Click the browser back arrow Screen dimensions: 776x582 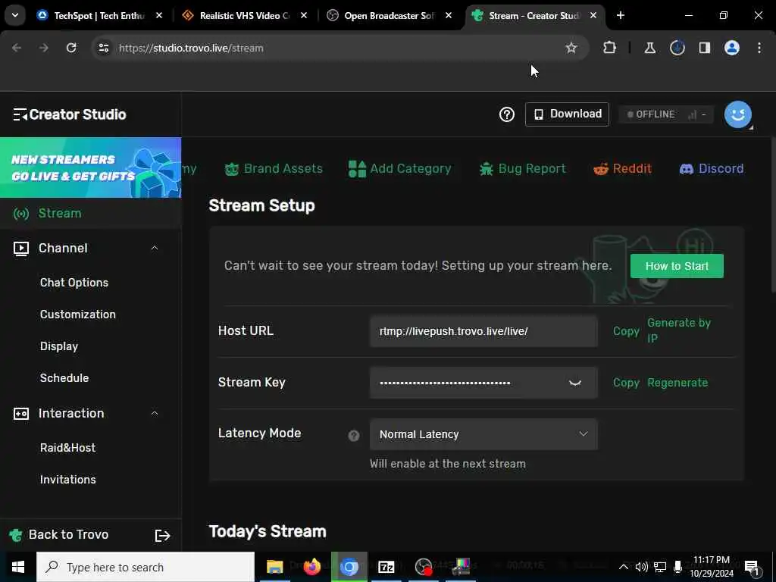(17, 48)
